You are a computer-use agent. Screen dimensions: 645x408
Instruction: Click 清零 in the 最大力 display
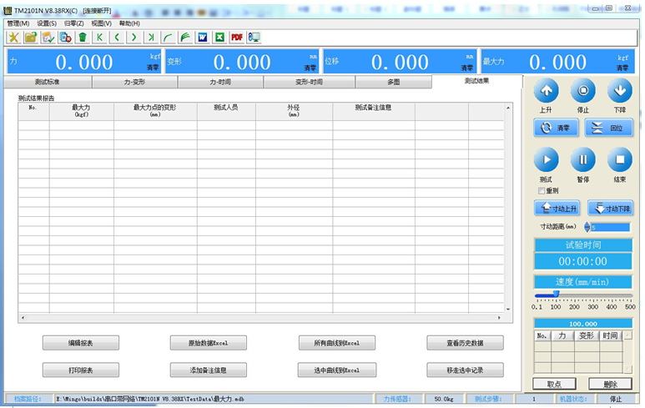coord(622,68)
